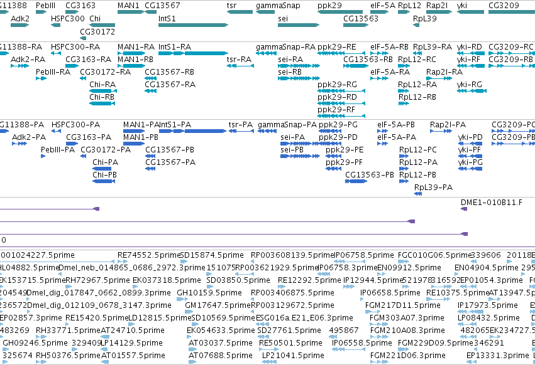Viewport: 535px width, 365px height.
Task: Open the Adk2-PA protein label
Action: pyautogui.click(x=29, y=137)
